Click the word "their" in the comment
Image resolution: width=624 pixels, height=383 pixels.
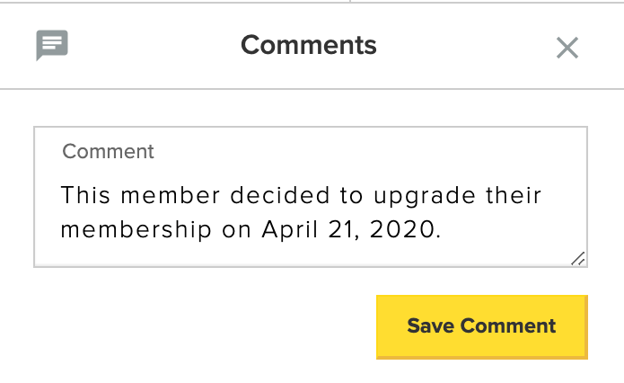[511, 195]
